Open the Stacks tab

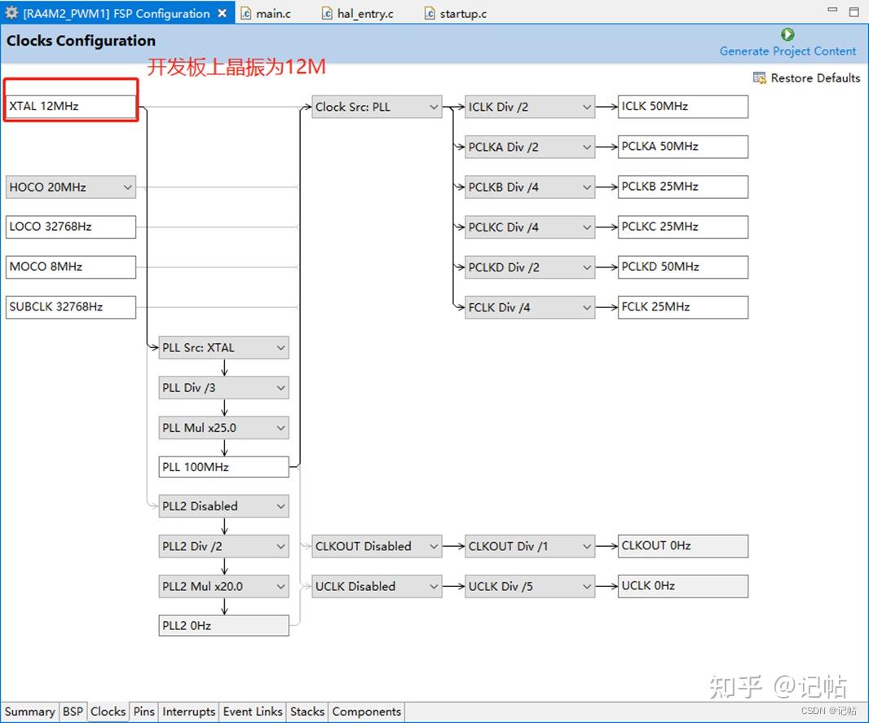tap(307, 712)
